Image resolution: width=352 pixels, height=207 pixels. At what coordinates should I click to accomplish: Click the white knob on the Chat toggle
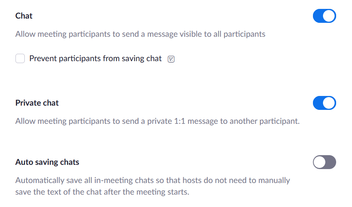click(330, 16)
